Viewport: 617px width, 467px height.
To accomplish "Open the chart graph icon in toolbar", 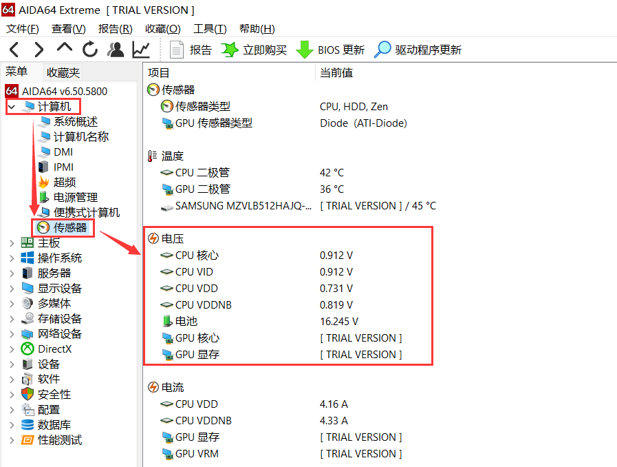I will 141,49.
